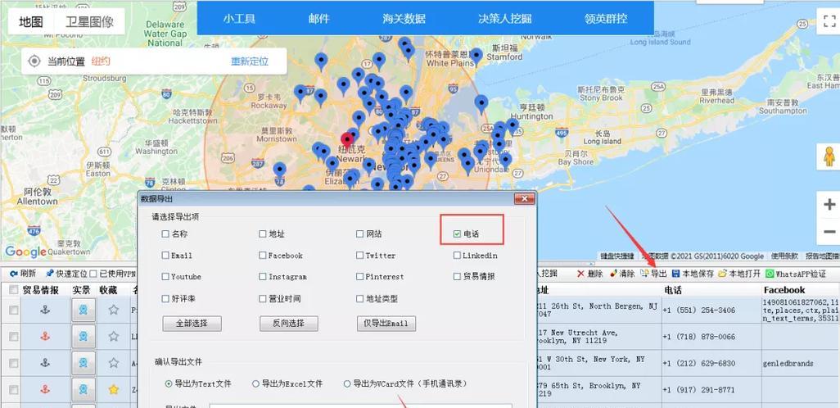Click the Street View pegman icon

point(829,156)
